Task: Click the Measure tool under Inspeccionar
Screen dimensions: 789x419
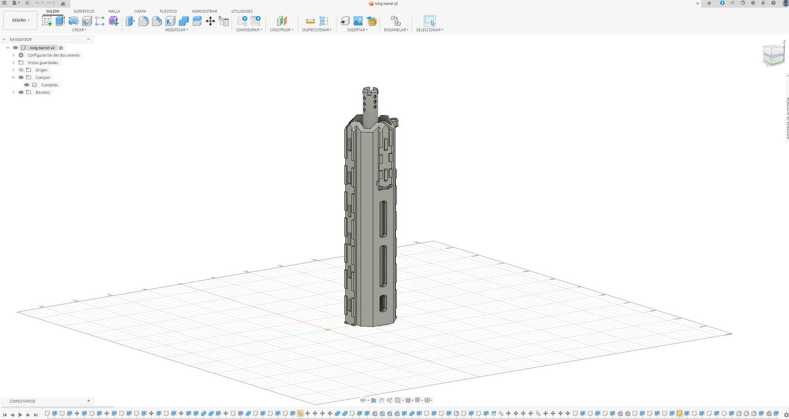Action: [310, 21]
